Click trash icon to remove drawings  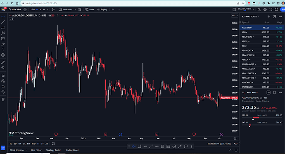(3, 100)
